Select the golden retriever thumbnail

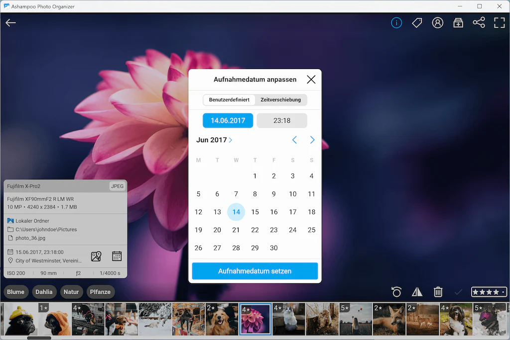pyautogui.click(x=222, y=319)
